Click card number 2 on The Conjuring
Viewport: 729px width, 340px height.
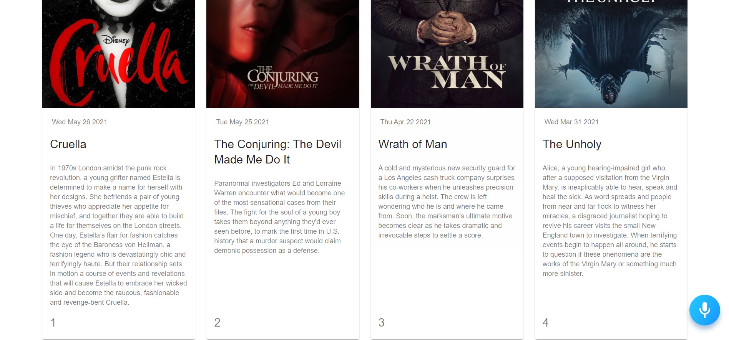pos(217,322)
